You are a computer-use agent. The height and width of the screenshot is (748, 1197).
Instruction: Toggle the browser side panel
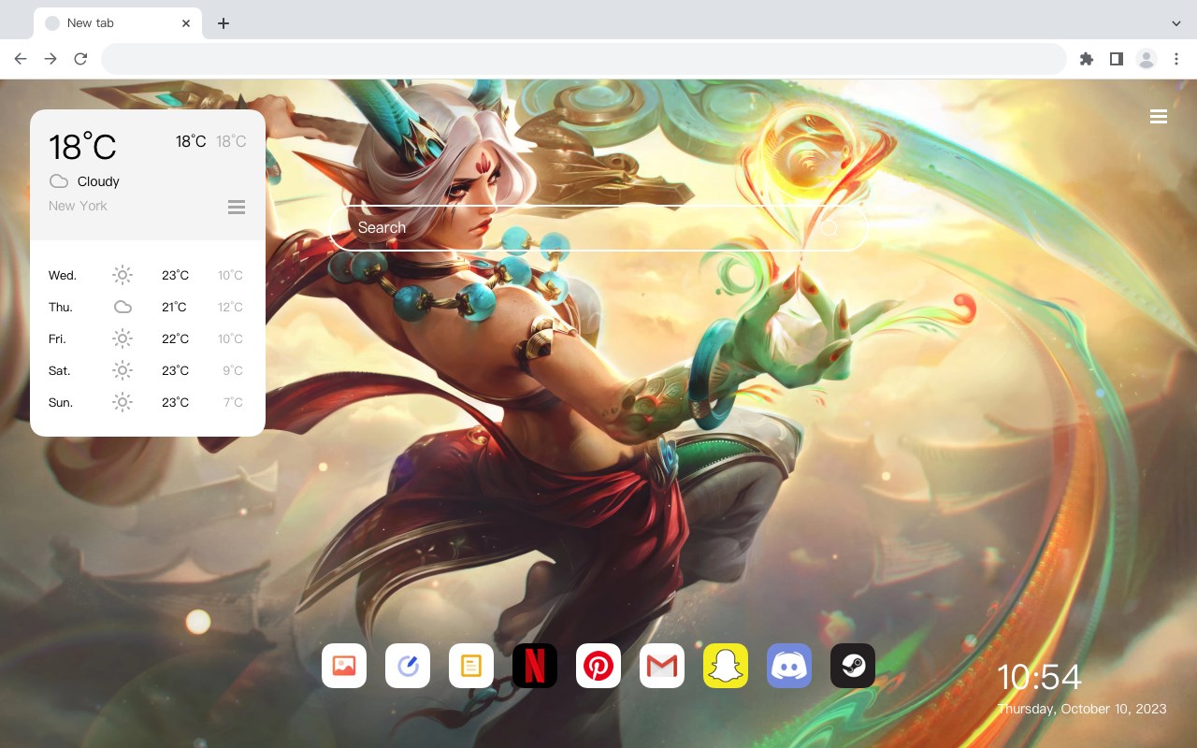1116,59
